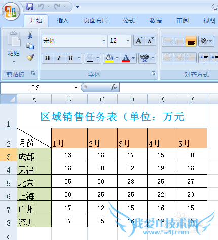Viewport: 218px width, 240px height.
Task: Expand the font color palette arrow
Action: point(134,58)
